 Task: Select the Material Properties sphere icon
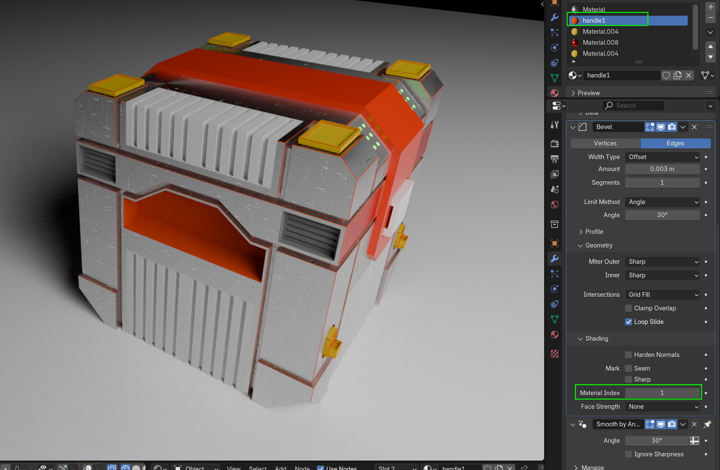(554, 334)
